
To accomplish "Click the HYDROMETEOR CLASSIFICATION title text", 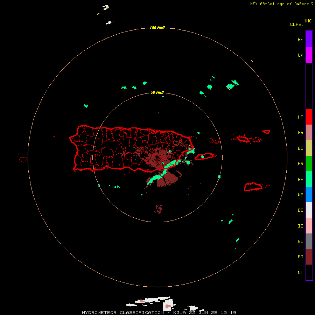I will [x=123, y=313].
